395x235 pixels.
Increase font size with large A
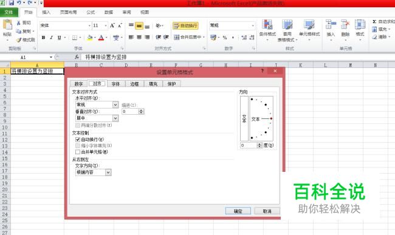click(x=112, y=26)
